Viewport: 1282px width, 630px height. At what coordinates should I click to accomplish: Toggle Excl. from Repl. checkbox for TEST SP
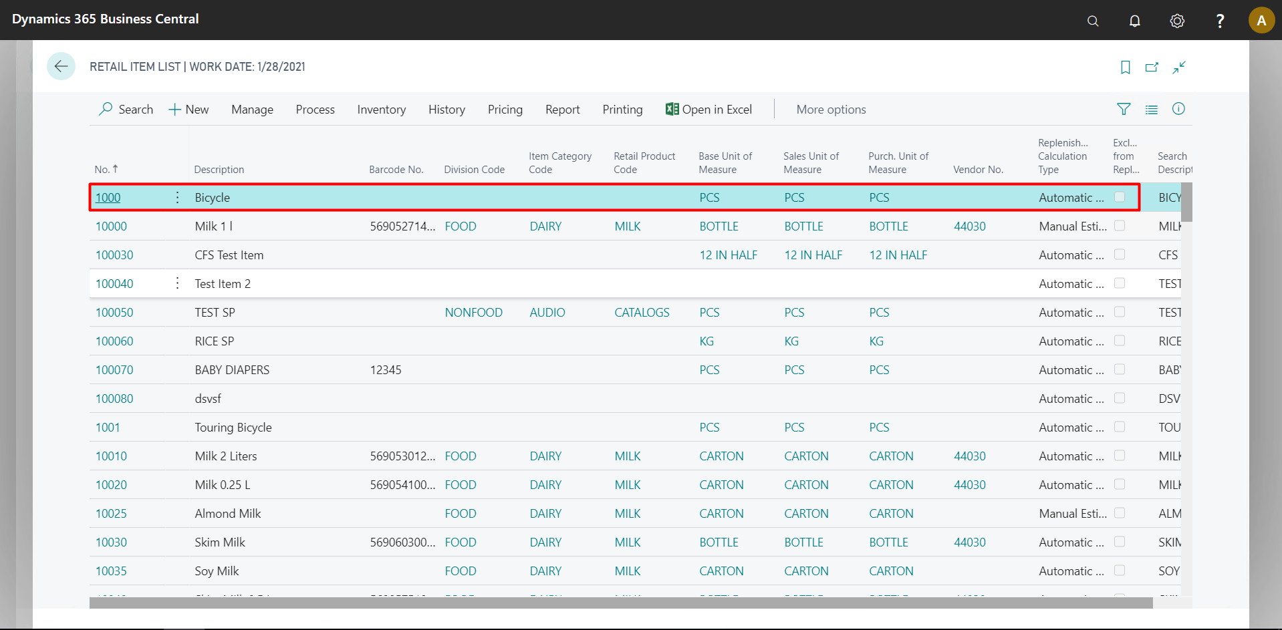(x=1120, y=312)
